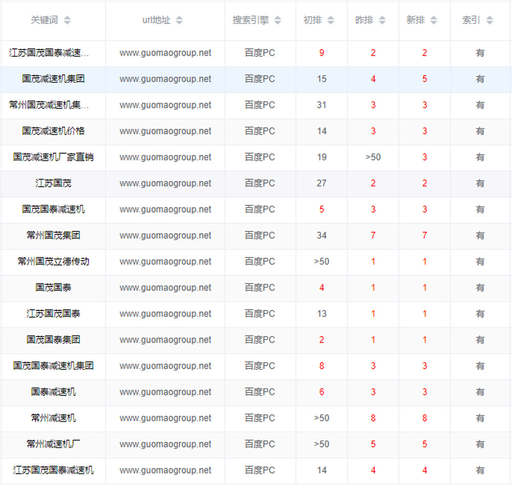Sort by 昨排 using its arrows
Screen dimensions: 512x486
382,20
